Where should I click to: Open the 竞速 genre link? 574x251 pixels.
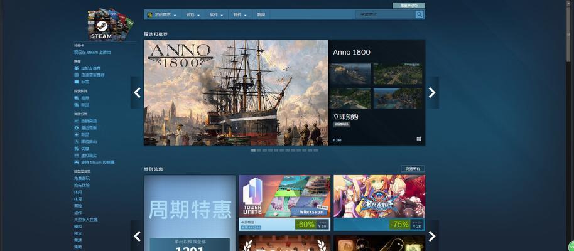pos(78,240)
